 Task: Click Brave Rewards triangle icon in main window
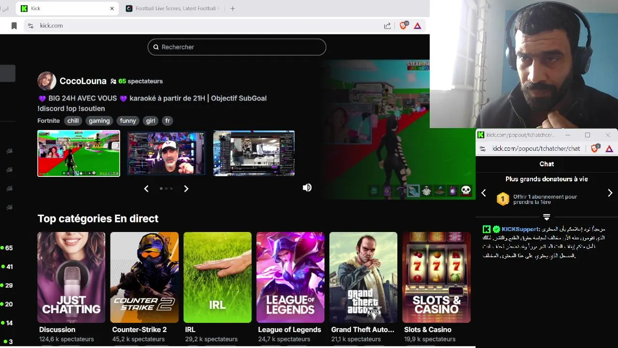(418, 26)
